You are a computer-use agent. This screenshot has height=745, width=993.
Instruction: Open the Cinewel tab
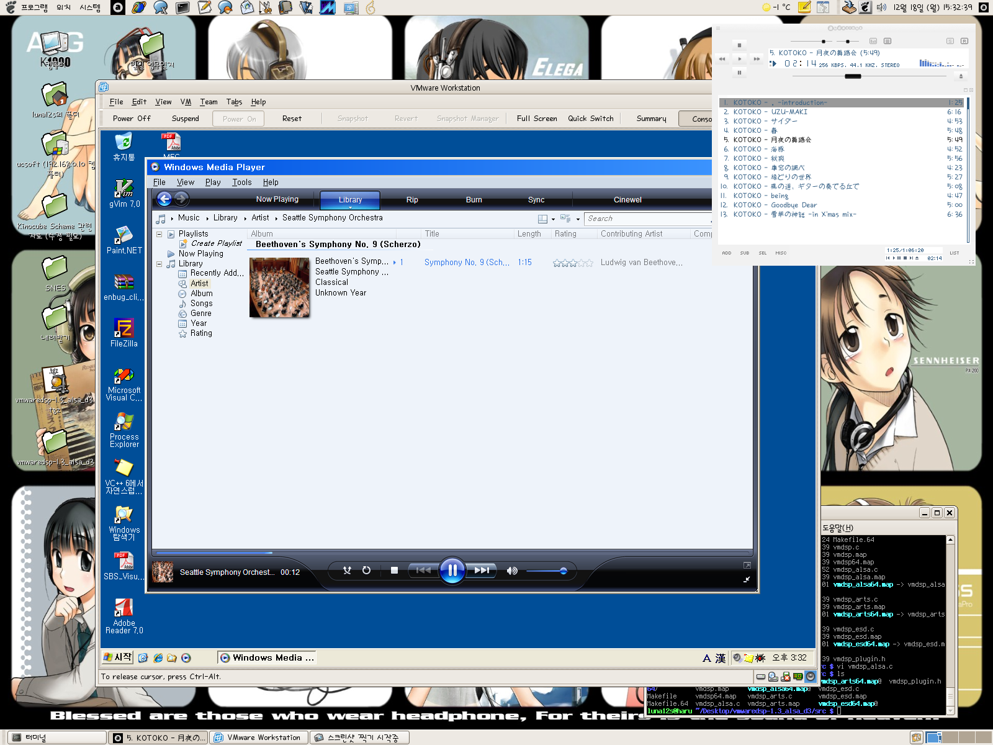tap(627, 200)
